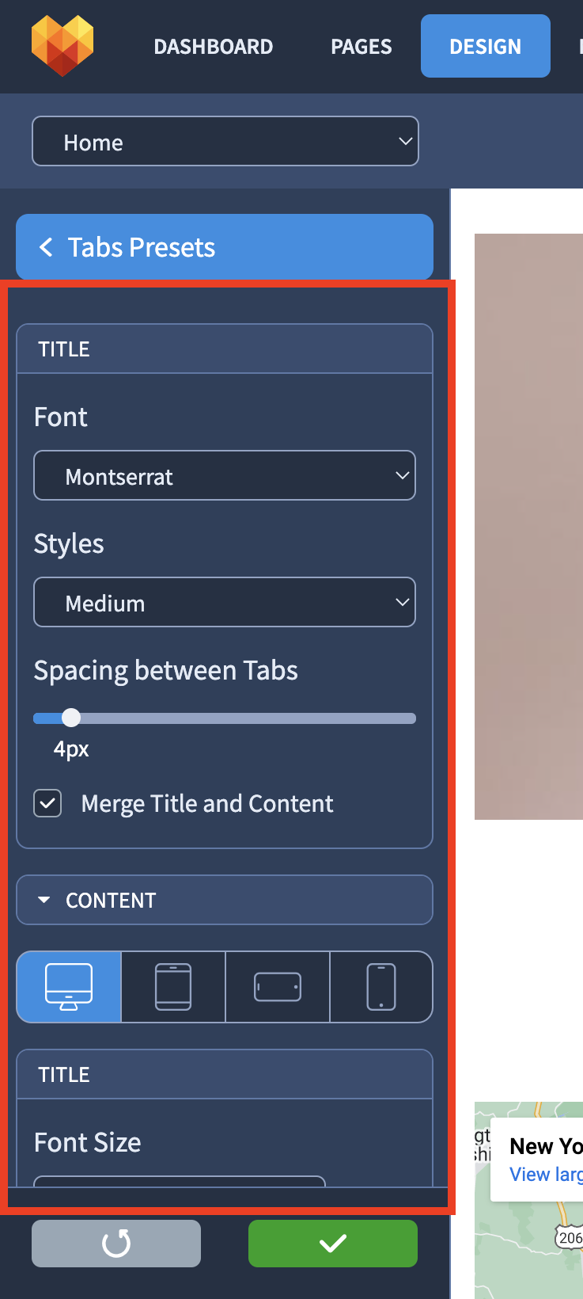Screen dimensions: 583x1299
Task: Click the orange heart logo
Action: click(62, 47)
